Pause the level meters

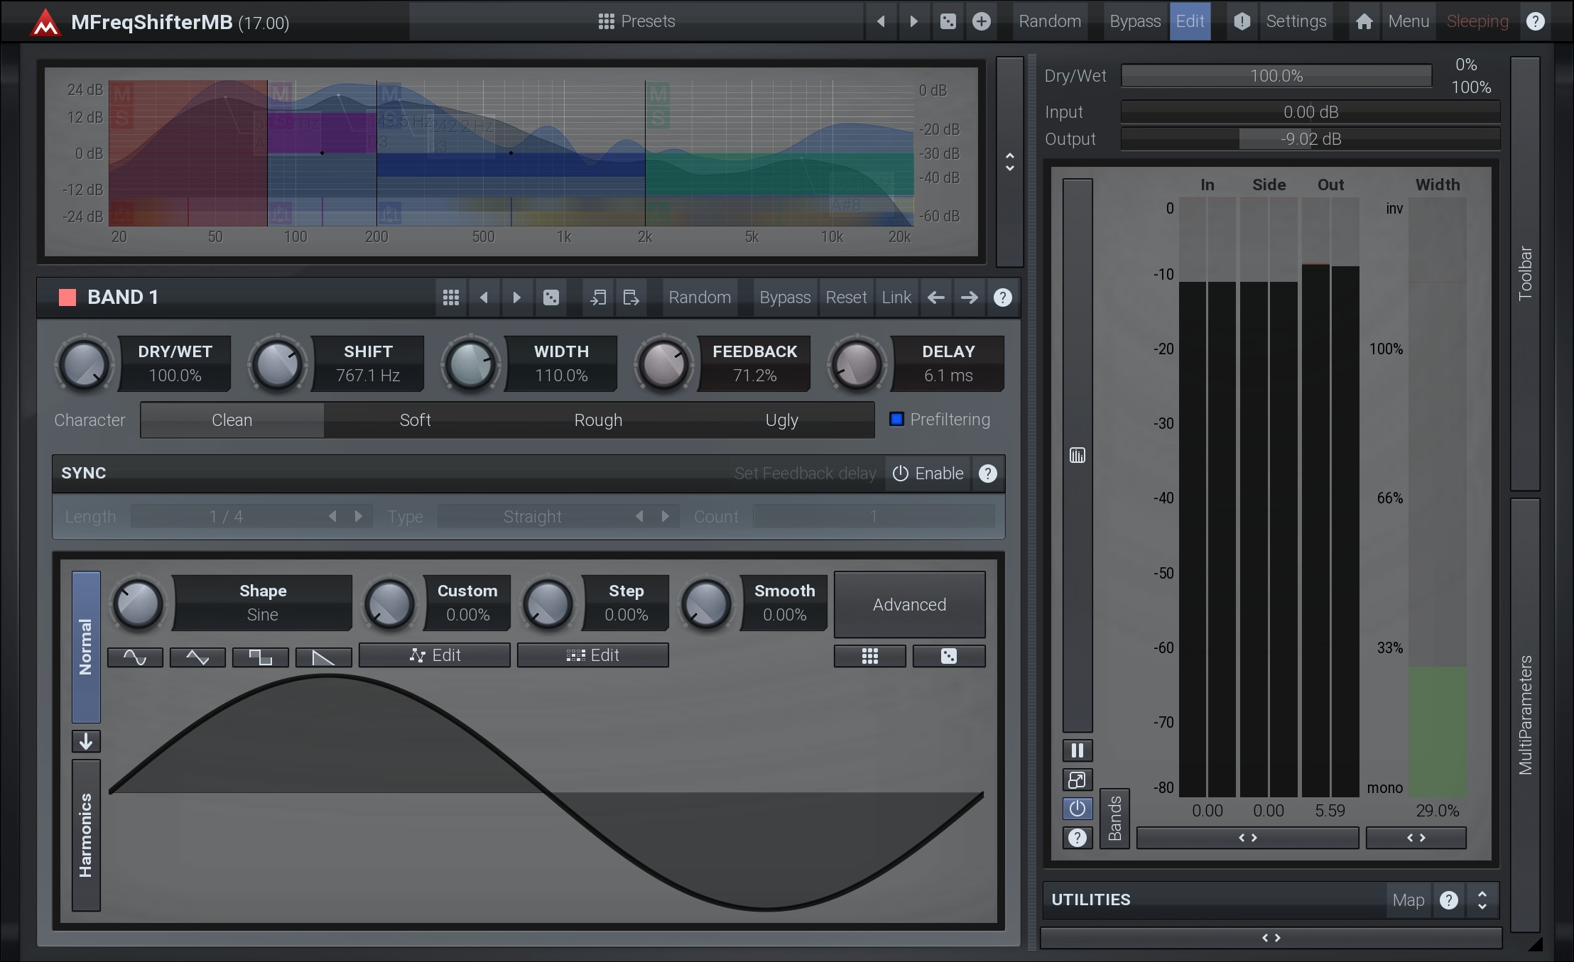click(x=1077, y=750)
